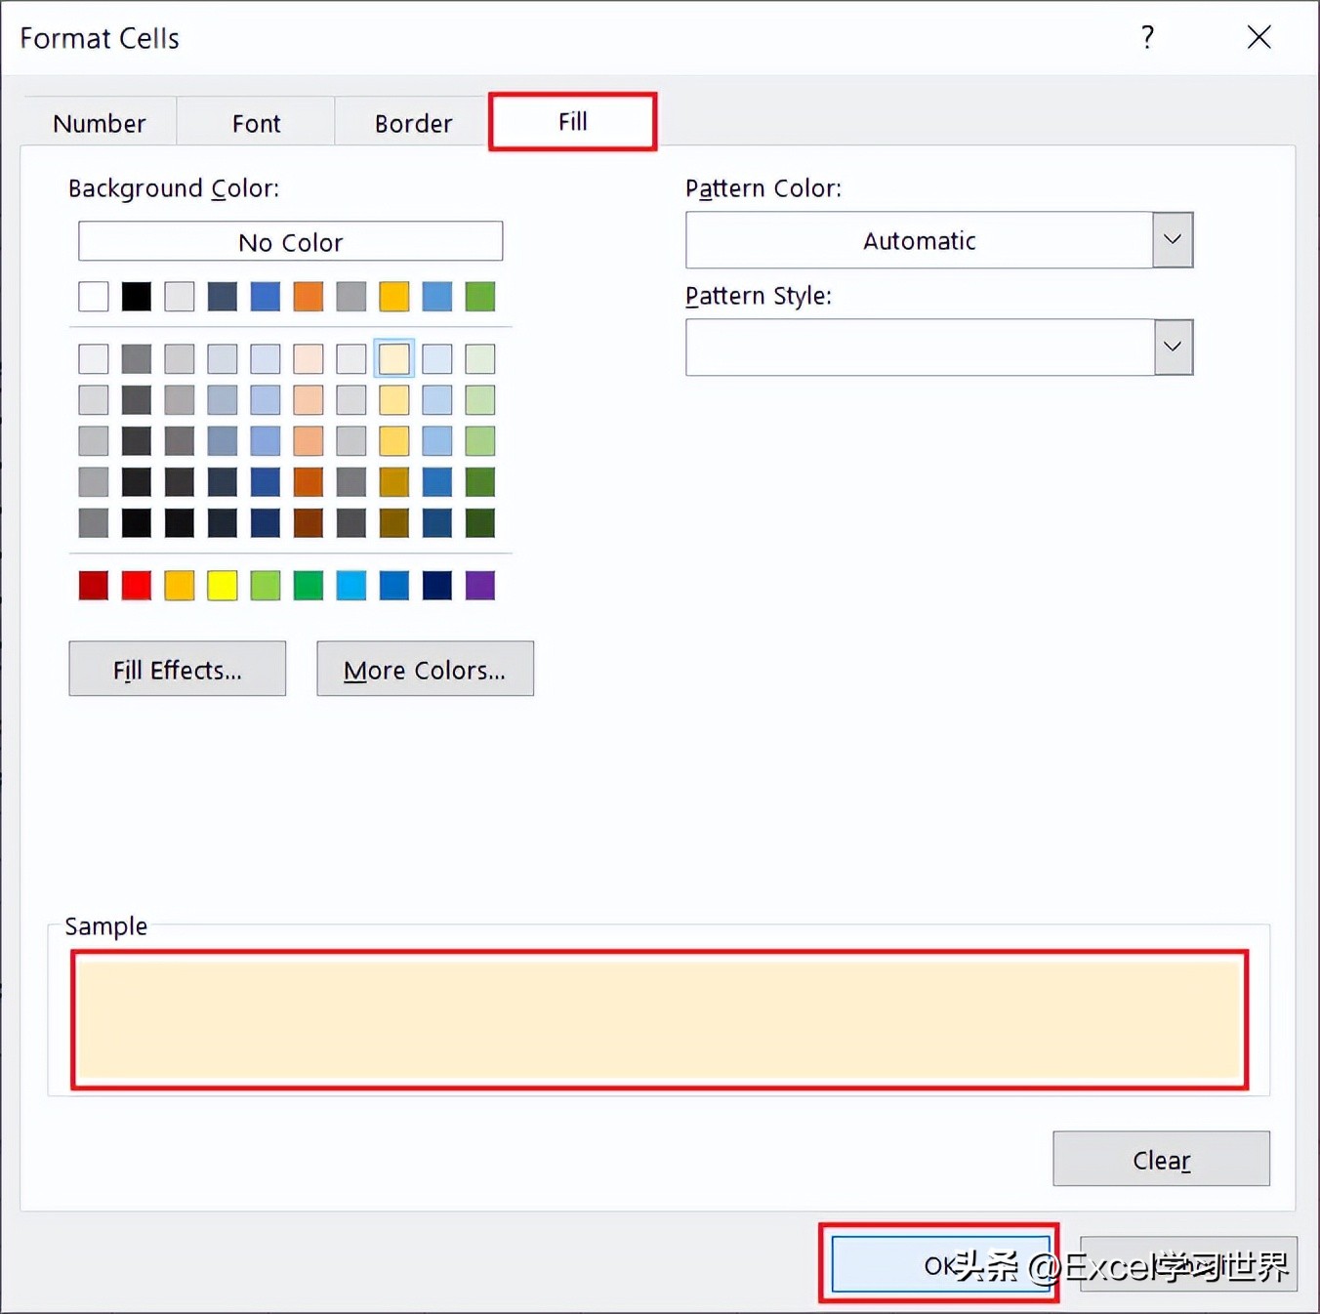The height and width of the screenshot is (1314, 1320).
Task: Choose the orange theme color swatch
Action: [309, 296]
